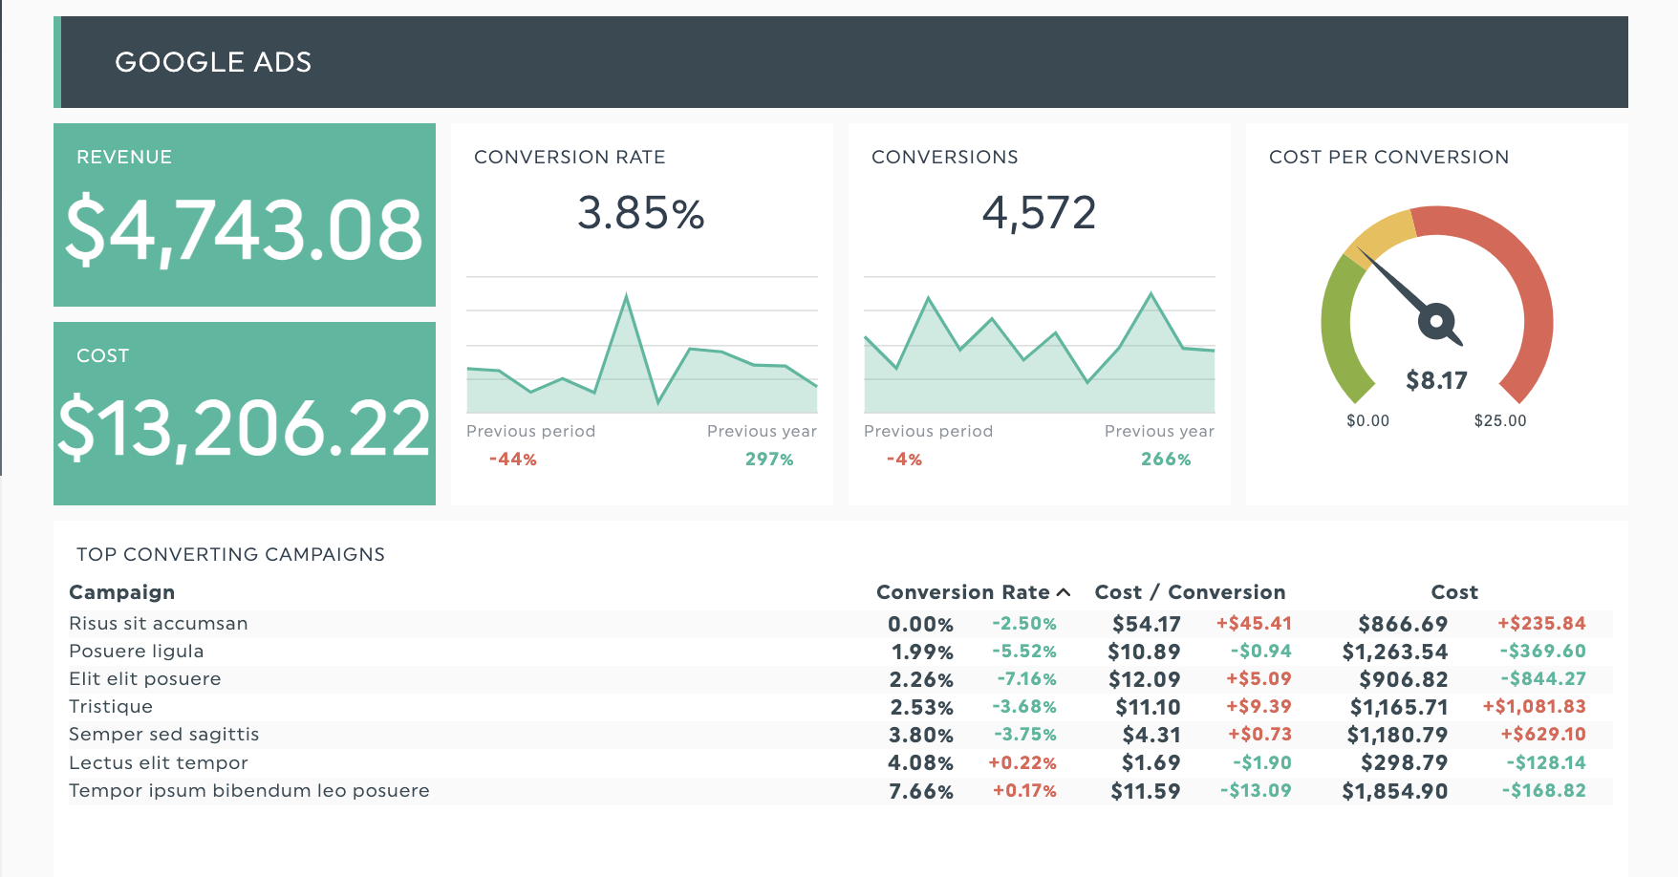This screenshot has width=1678, height=877.
Task: Open the Cost widget showing $13,206.22
Action: pyautogui.click(x=245, y=414)
